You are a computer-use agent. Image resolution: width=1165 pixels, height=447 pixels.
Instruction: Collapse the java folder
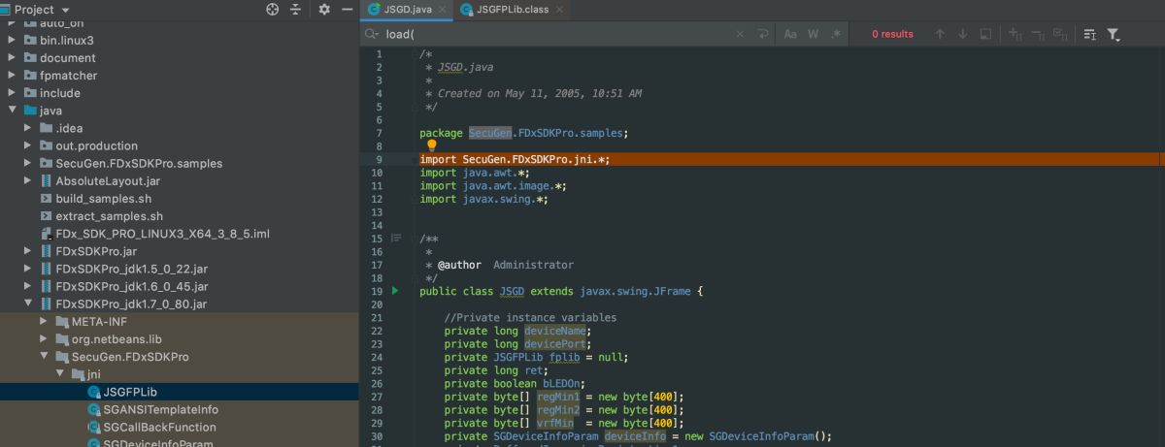tap(12, 111)
